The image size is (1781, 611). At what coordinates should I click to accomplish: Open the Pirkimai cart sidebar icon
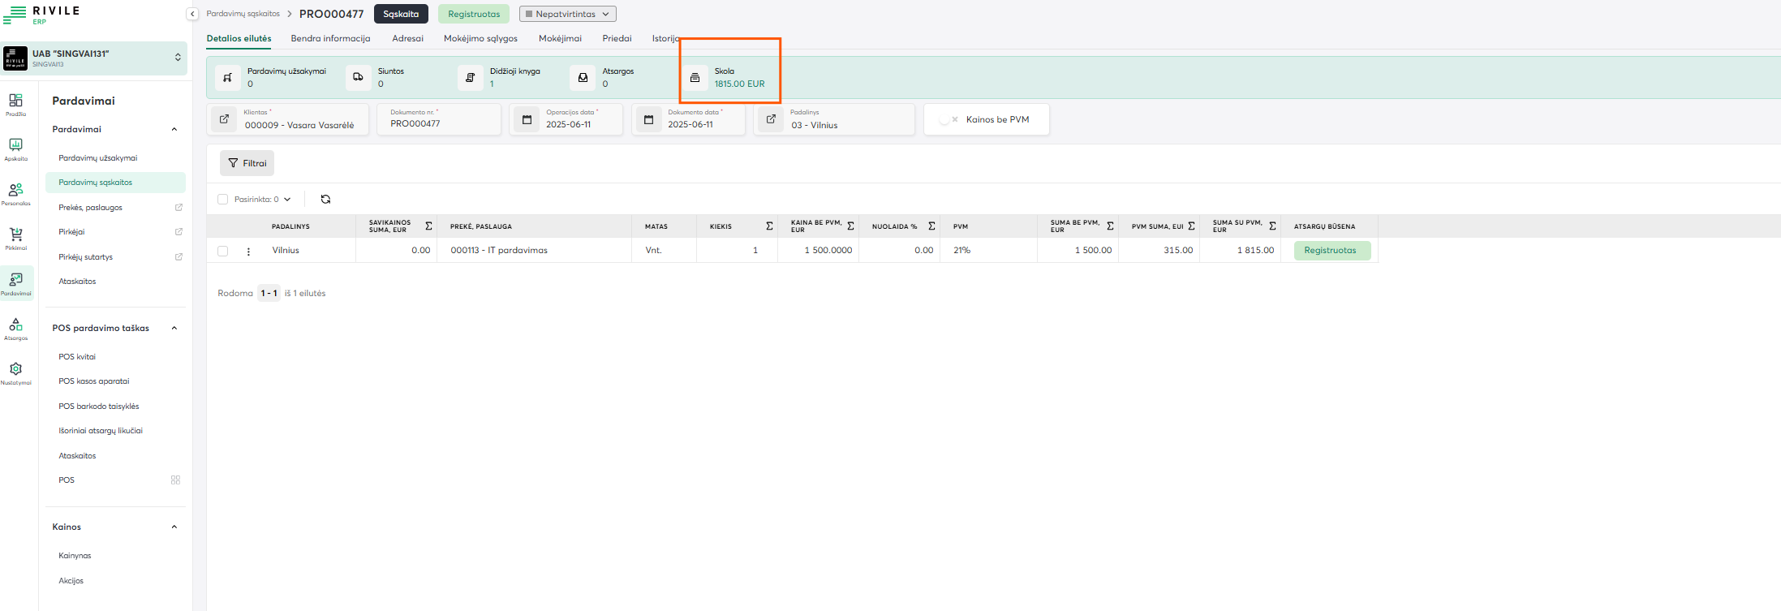click(15, 235)
